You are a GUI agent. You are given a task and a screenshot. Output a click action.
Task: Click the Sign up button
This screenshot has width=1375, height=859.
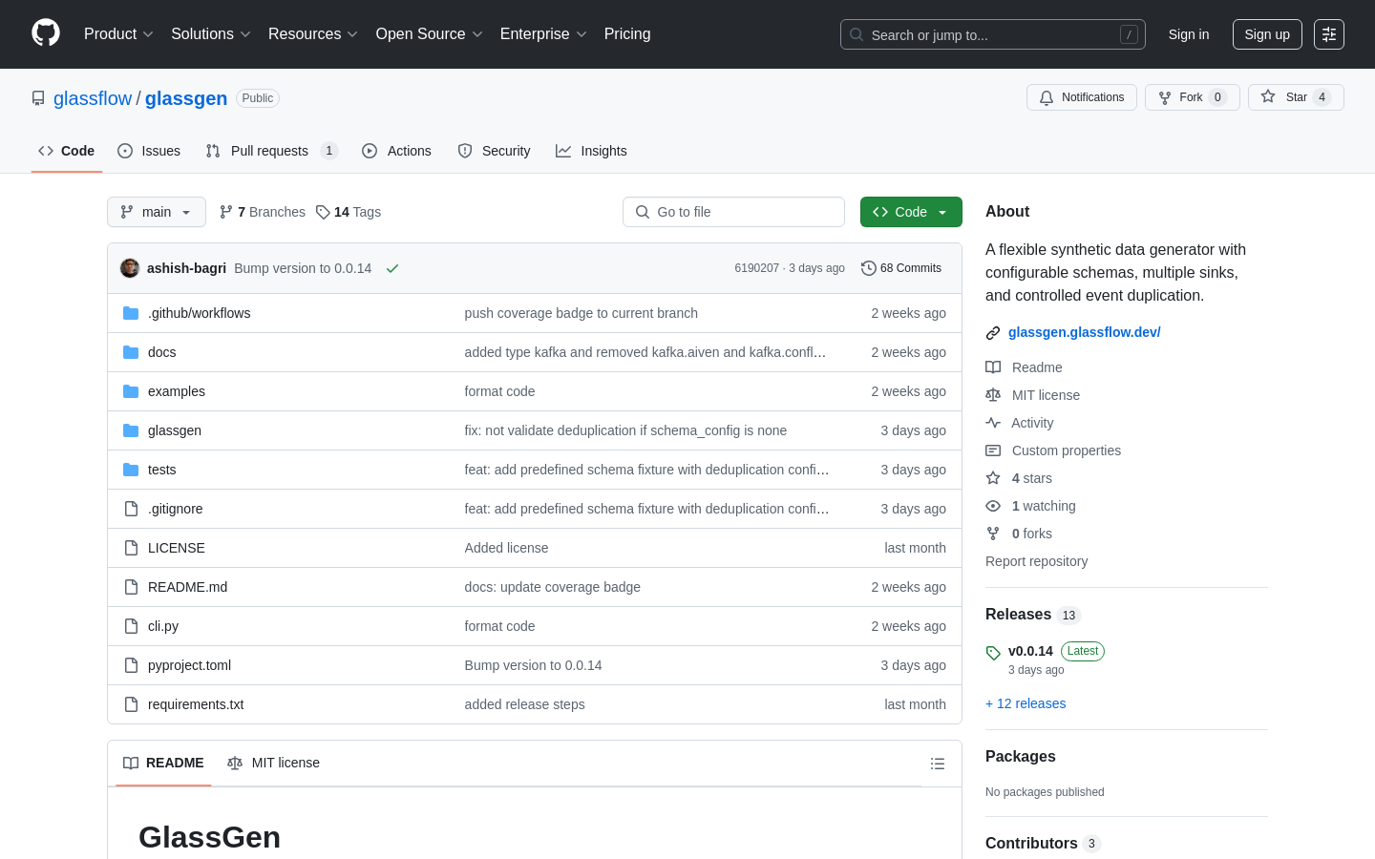1267,34
